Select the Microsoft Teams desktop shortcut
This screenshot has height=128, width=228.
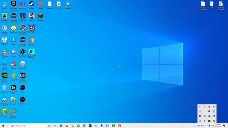pyautogui.click(x=22, y=5)
